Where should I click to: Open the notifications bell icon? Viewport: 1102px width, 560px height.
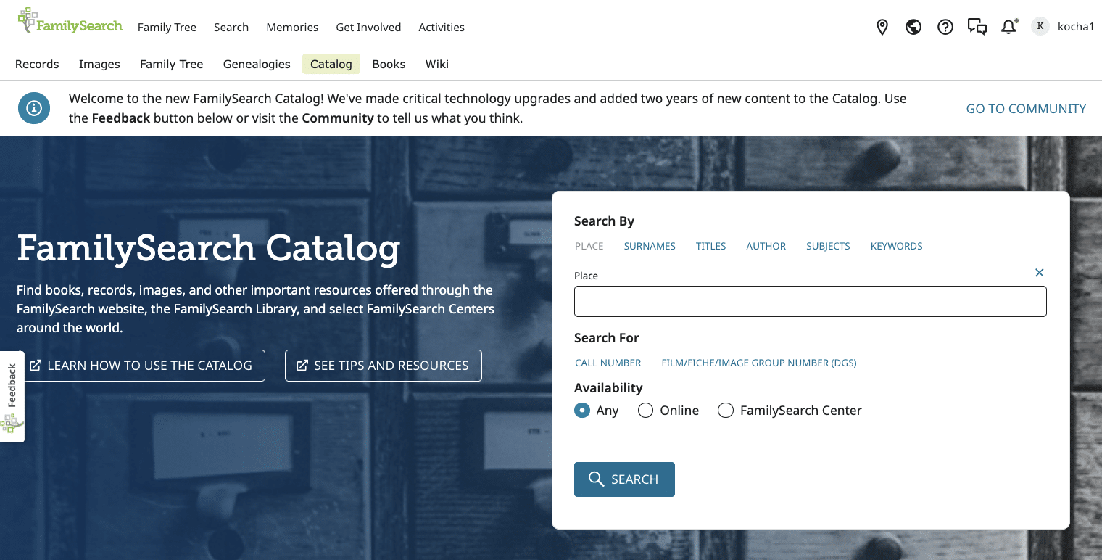[1009, 27]
